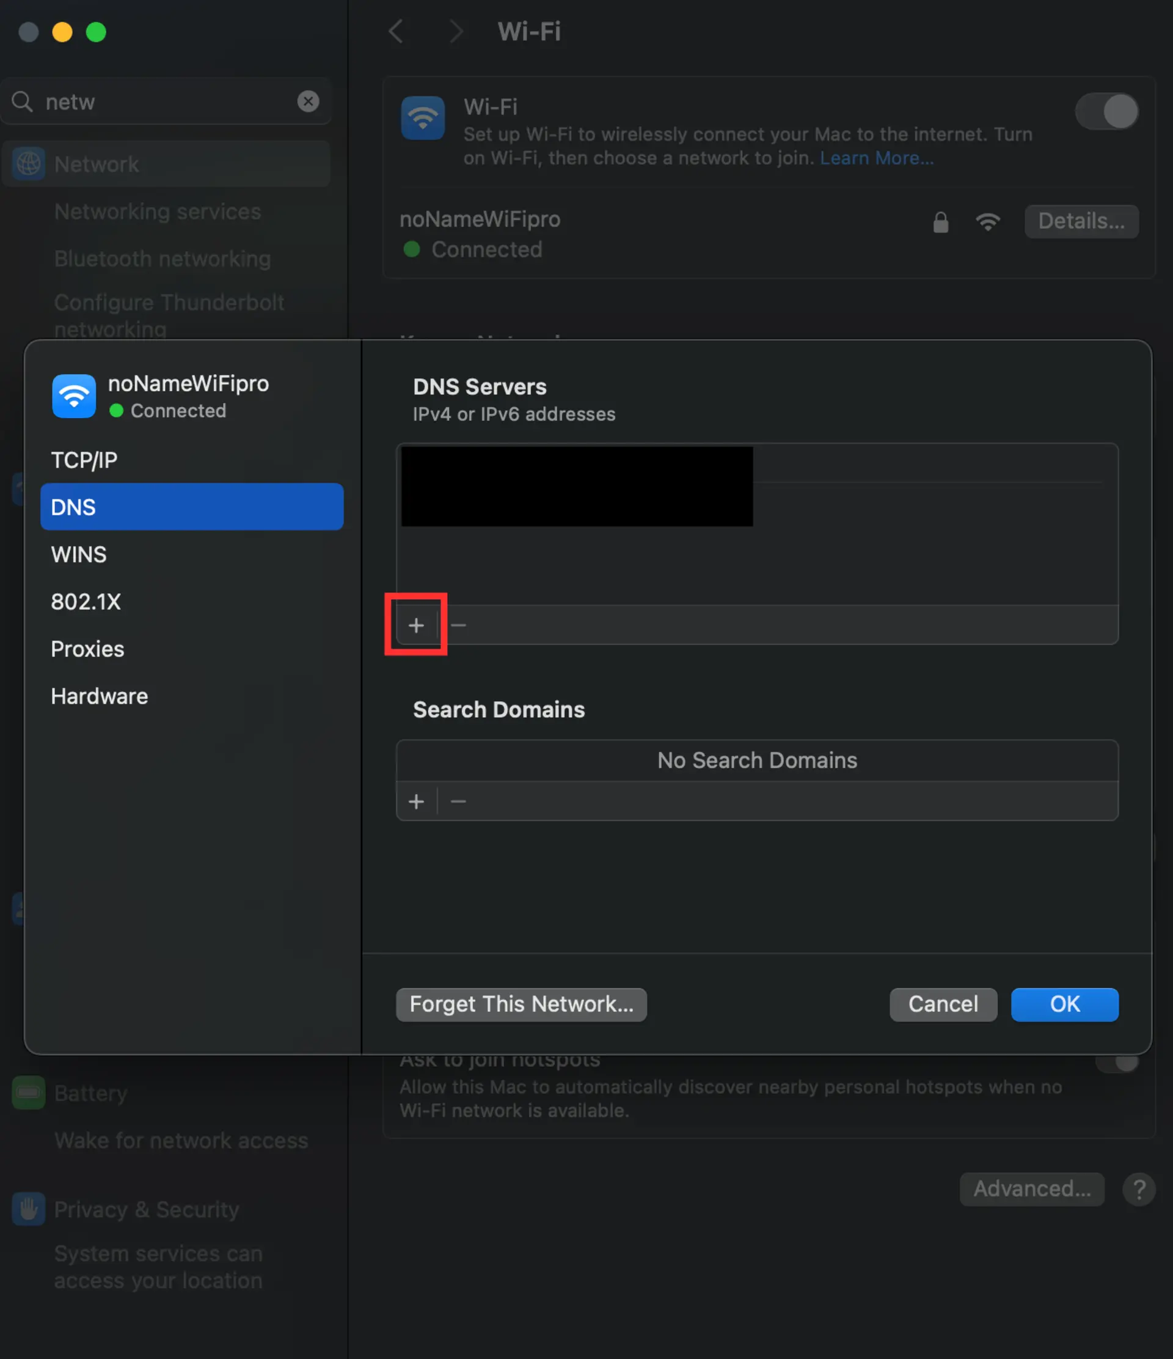Go back with the left chevron
This screenshot has width=1173, height=1359.
[x=396, y=31]
